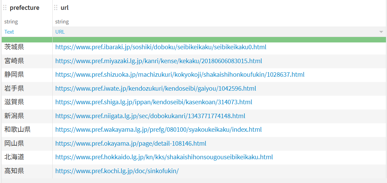Screen dimensions: 387x183
Task: Select the url column header
Action: 64,8
